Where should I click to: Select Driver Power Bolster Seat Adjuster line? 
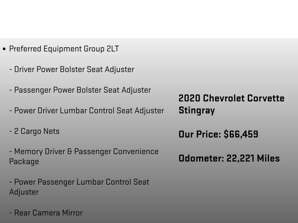point(72,69)
